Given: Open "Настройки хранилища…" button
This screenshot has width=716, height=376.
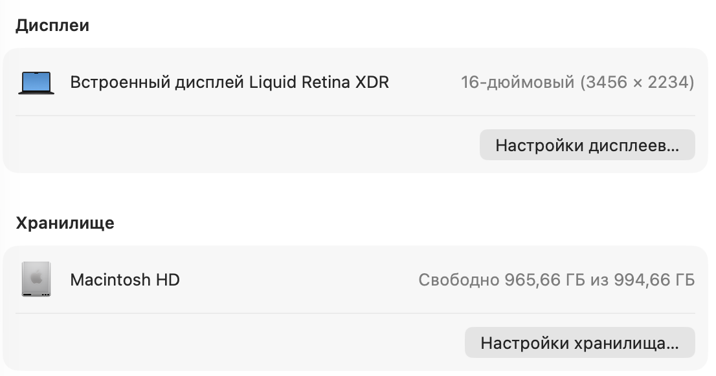Looking at the screenshot, I should [579, 343].
